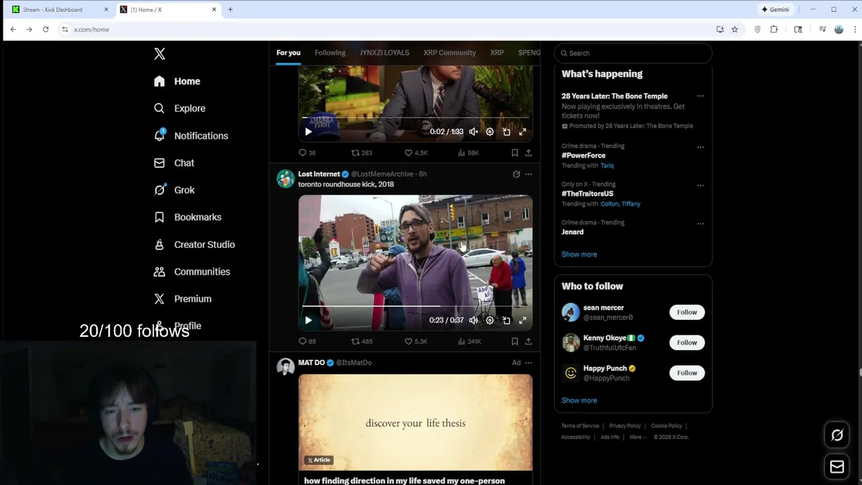Open options for #TheTraitorsUS trend

700,185
